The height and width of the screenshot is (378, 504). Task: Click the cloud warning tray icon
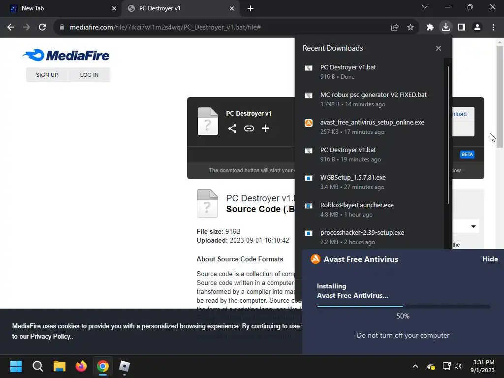coord(431,366)
